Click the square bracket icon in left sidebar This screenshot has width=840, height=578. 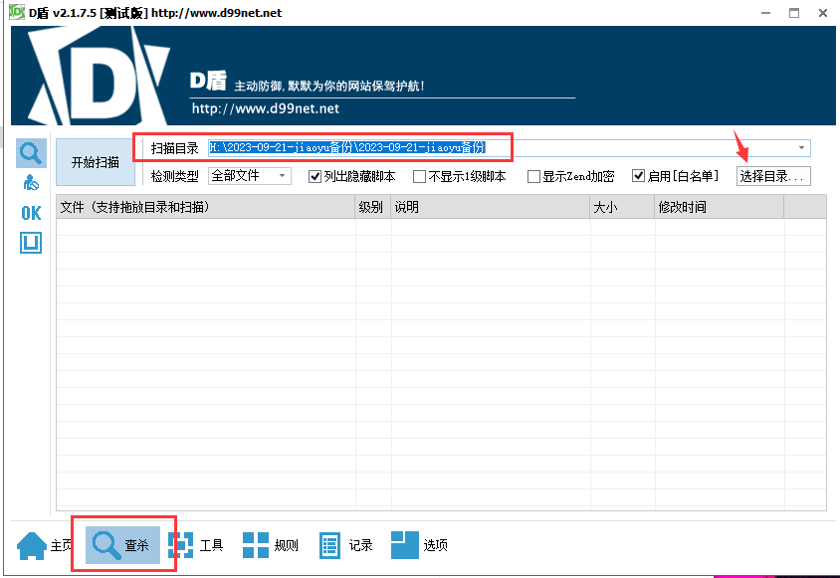pyautogui.click(x=31, y=243)
